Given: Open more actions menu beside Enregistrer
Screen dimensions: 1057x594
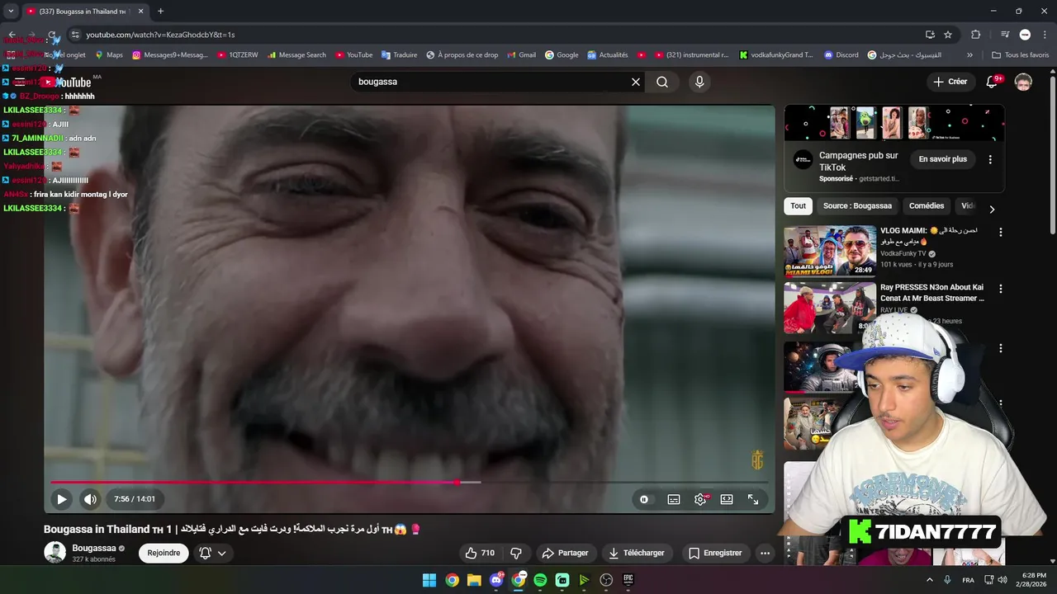Looking at the screenshot, I should [765, 553].
